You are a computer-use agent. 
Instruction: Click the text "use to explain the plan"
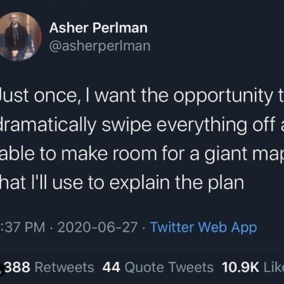(x=148, y=183)
